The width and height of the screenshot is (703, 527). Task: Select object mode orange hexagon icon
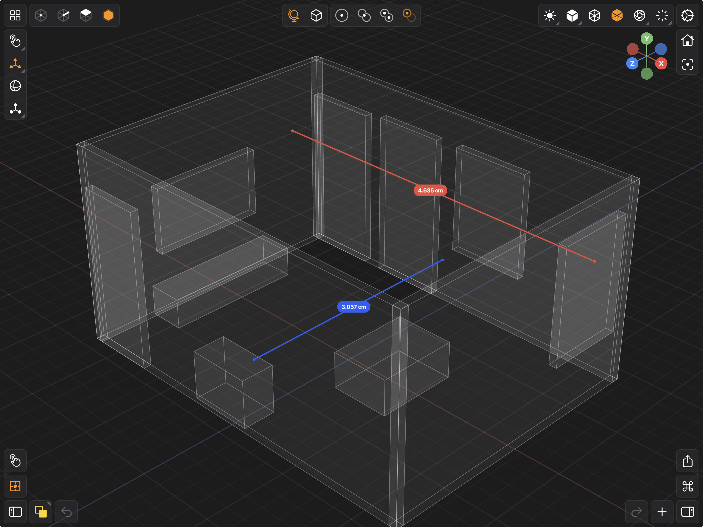click(x=108, y=15)
